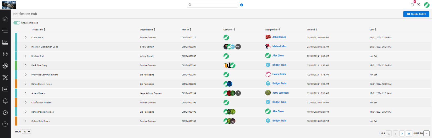Screen dimensions: 432x139
Task: Click the search info icon
Action: tap(242, 5)
